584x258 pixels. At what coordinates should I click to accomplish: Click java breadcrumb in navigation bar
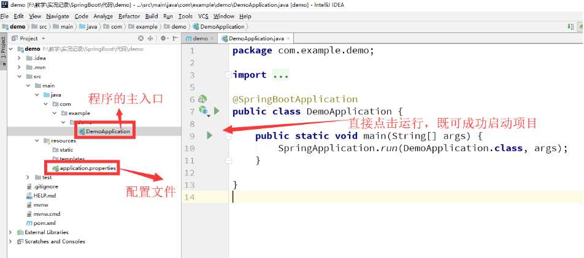pyautogui.click(x=88, y=26)
